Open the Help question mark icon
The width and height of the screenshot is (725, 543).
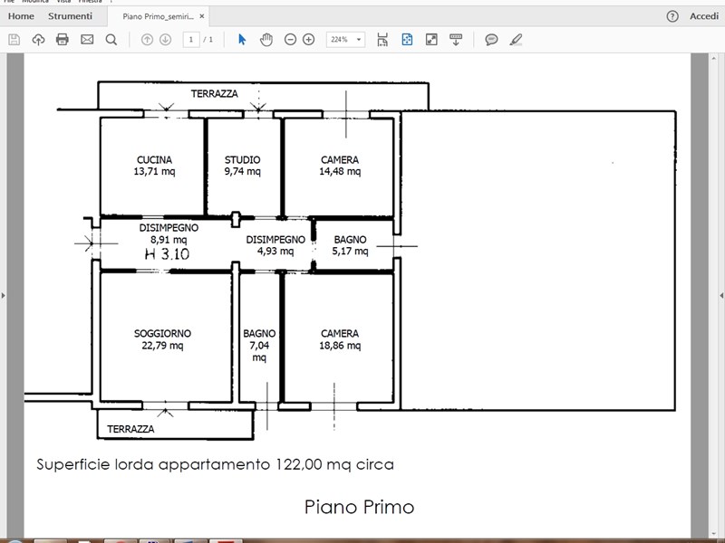pyautogui.click(x=672, y=16)
